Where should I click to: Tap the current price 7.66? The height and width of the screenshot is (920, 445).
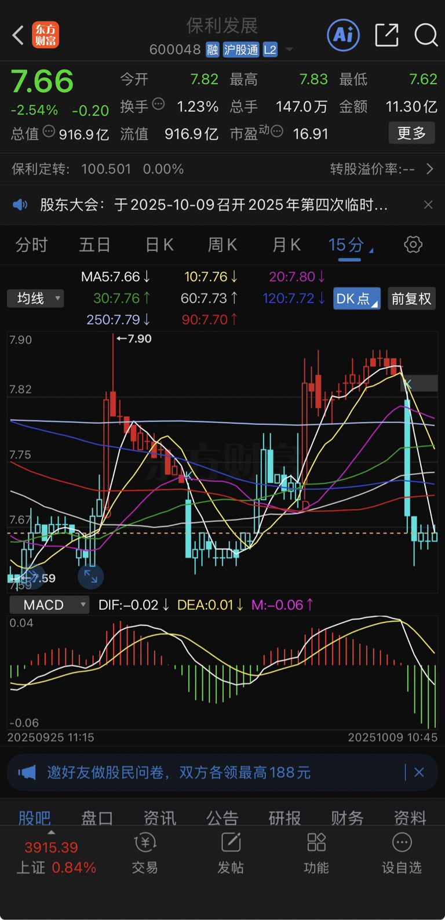pos(42,81)
